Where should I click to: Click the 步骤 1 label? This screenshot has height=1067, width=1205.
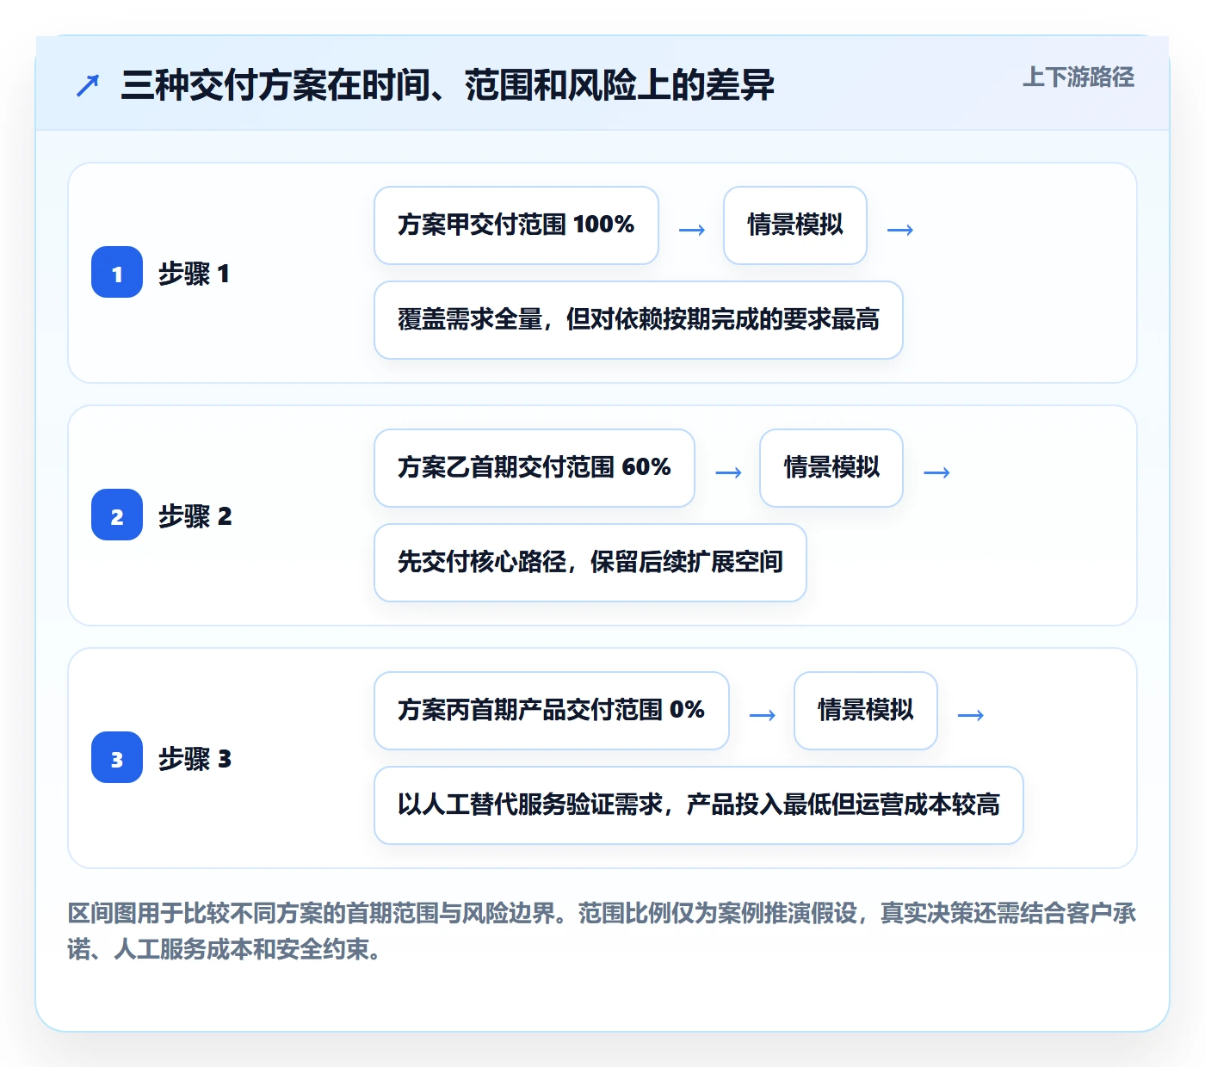(194, 274)
